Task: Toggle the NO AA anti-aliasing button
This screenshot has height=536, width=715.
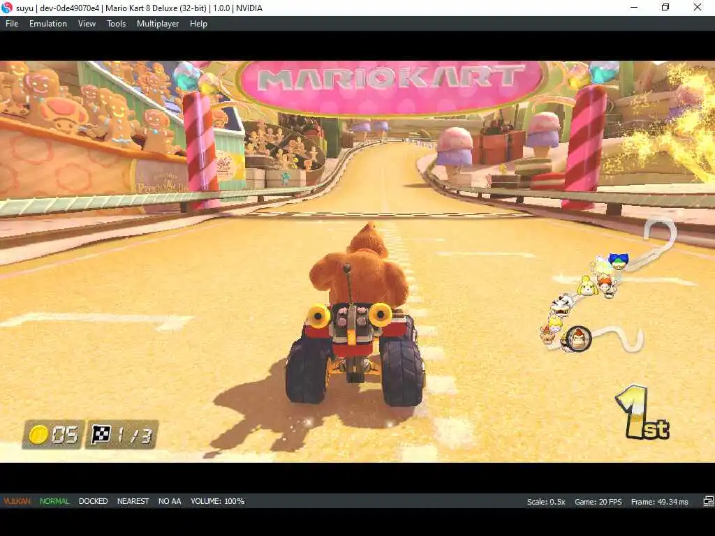Action: click(x=170, y=501)
